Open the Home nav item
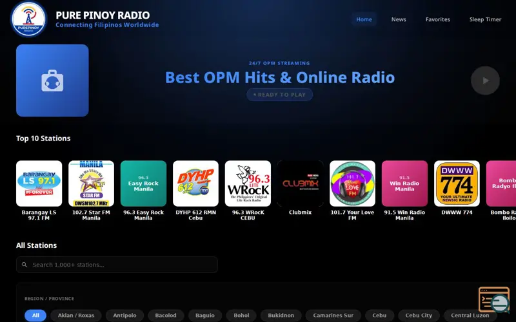516x322 pixels. [364, 19]
